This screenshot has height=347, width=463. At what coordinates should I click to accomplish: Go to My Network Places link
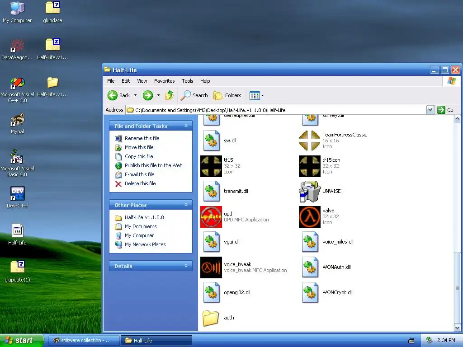[145, 244]
